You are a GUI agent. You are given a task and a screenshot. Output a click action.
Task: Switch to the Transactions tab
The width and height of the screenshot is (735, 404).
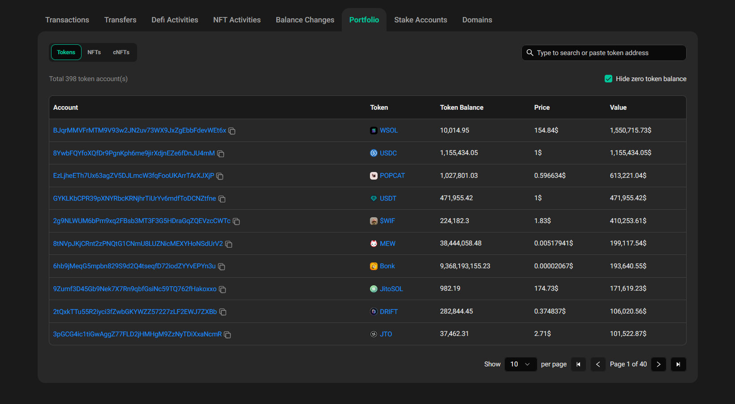(67, 20)
